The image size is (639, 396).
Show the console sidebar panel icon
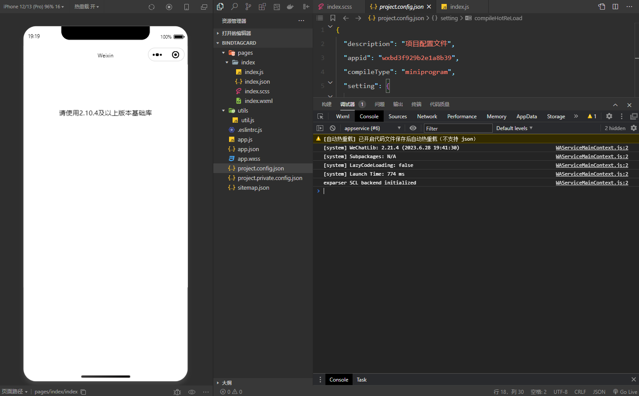coord(320,128)
